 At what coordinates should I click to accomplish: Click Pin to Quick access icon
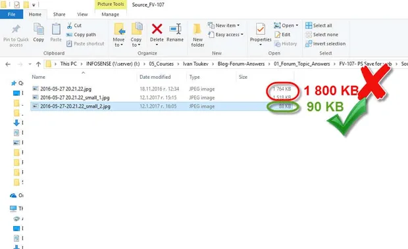pos(16,29)
